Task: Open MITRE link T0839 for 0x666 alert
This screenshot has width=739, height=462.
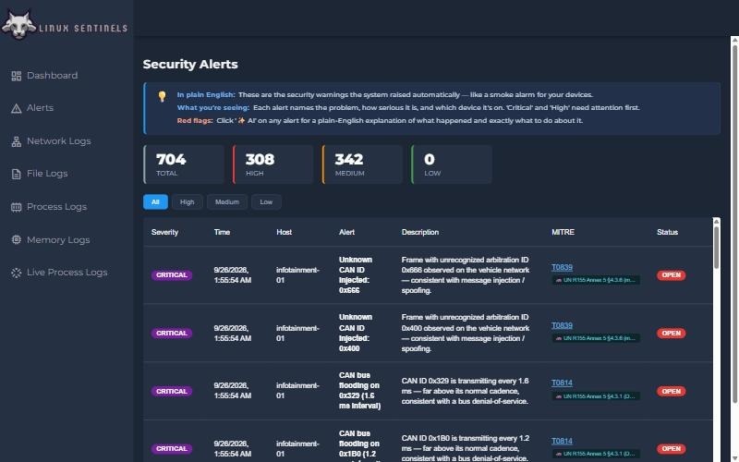Action: coord(562,267)
